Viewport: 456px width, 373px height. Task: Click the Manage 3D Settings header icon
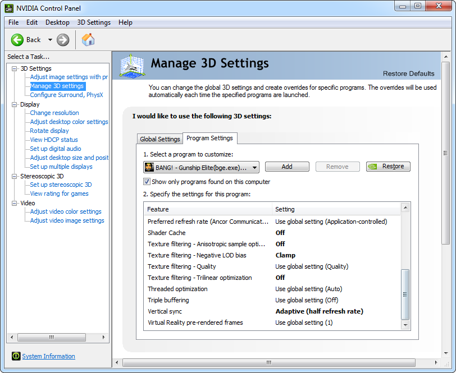point(133,66)
